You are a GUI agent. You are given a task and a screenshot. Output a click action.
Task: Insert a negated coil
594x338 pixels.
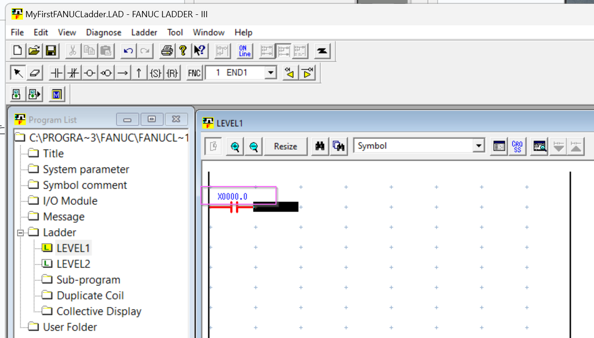tap(106, 73)
